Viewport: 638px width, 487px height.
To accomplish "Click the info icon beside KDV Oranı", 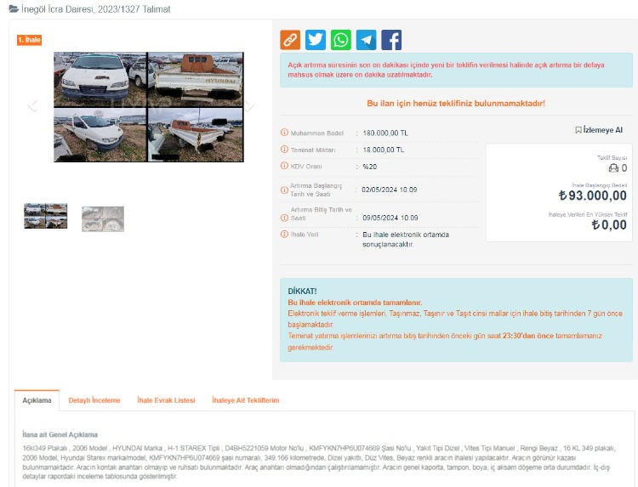I will 284,166.
